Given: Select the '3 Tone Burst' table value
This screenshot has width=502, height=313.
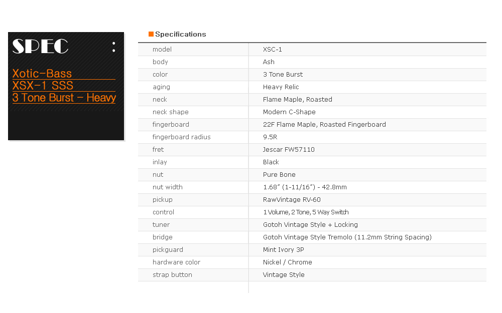Looking at the screenshot, I should point(283,75).
